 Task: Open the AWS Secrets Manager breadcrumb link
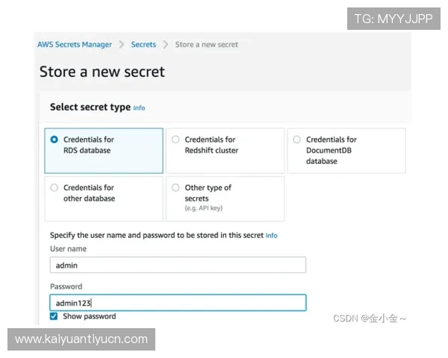click(x=74, y=45)
